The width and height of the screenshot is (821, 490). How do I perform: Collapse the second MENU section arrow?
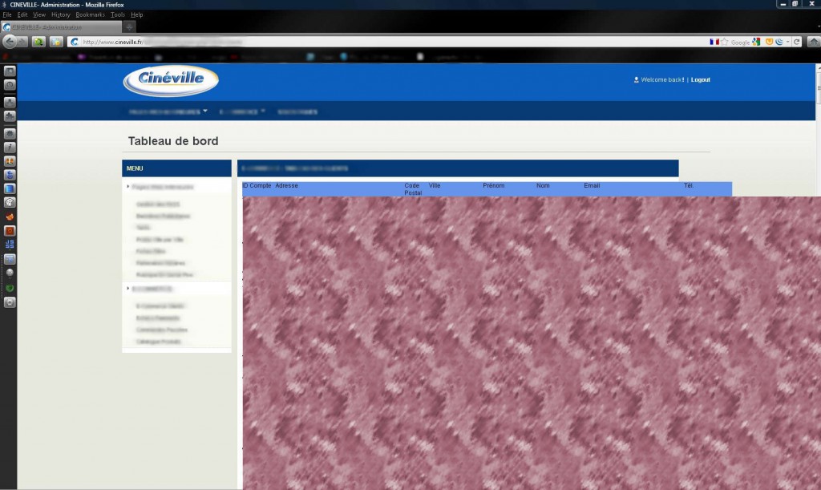(x=127, y=289)
